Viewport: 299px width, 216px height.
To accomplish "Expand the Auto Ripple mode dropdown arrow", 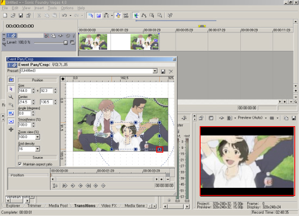I will point(112,16).
